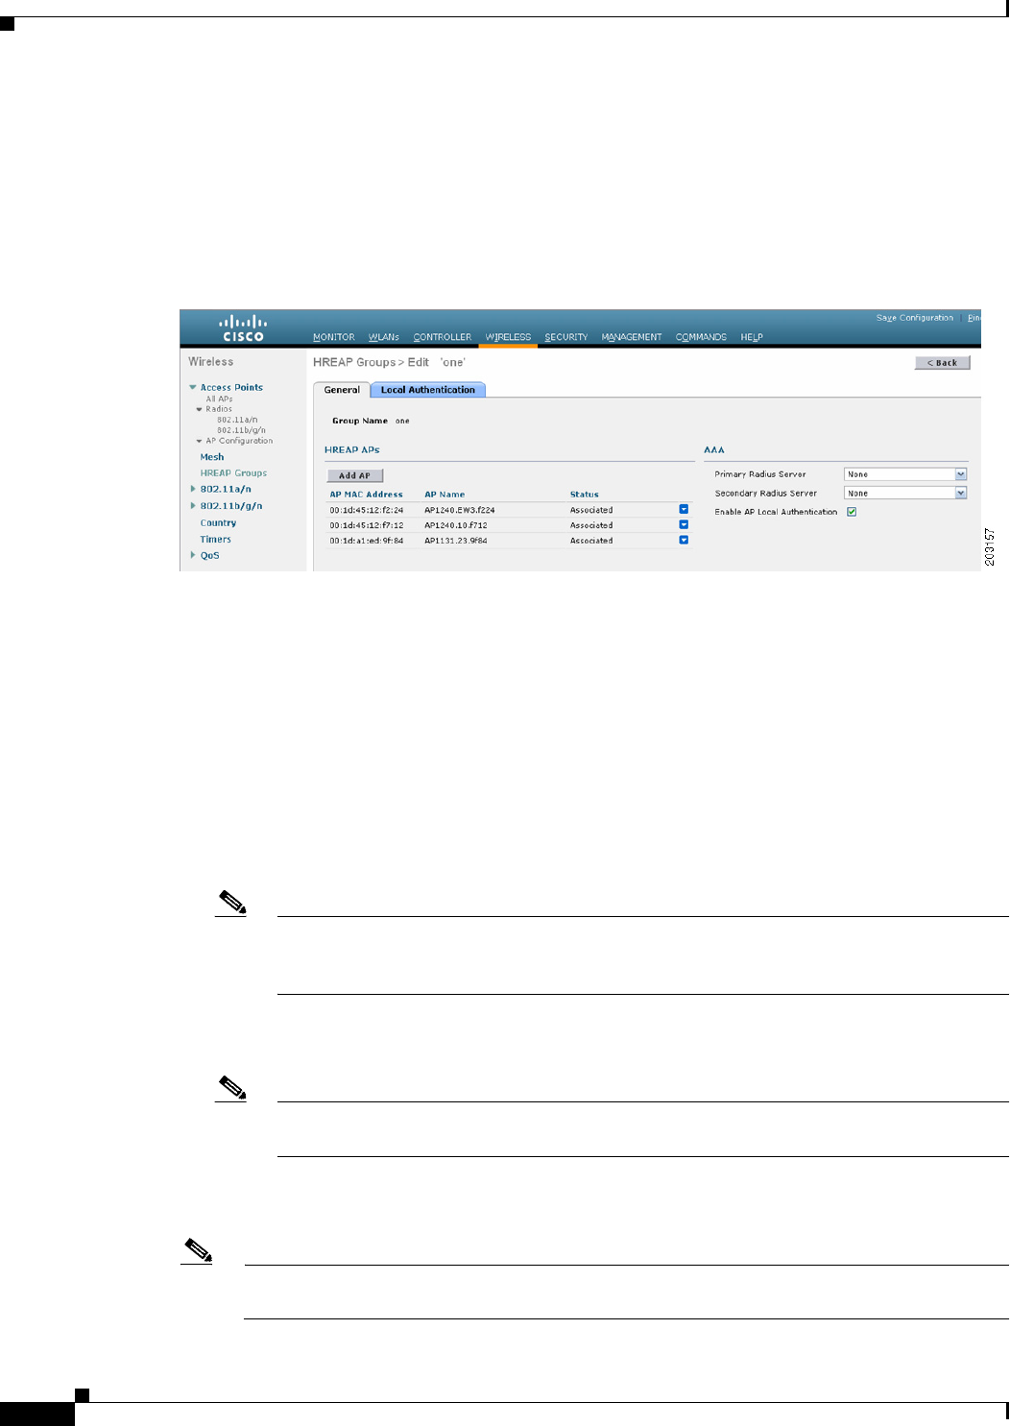1010x1426 pixels.
Task: Toggle Enable AP Local Authentication checkbox
Action: 852,512
